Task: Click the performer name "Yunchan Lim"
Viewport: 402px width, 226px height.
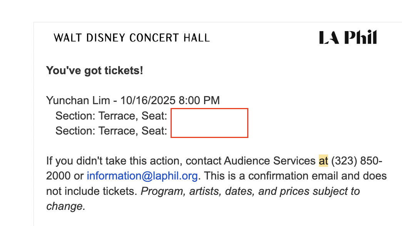Action: (x=78, y=101)
